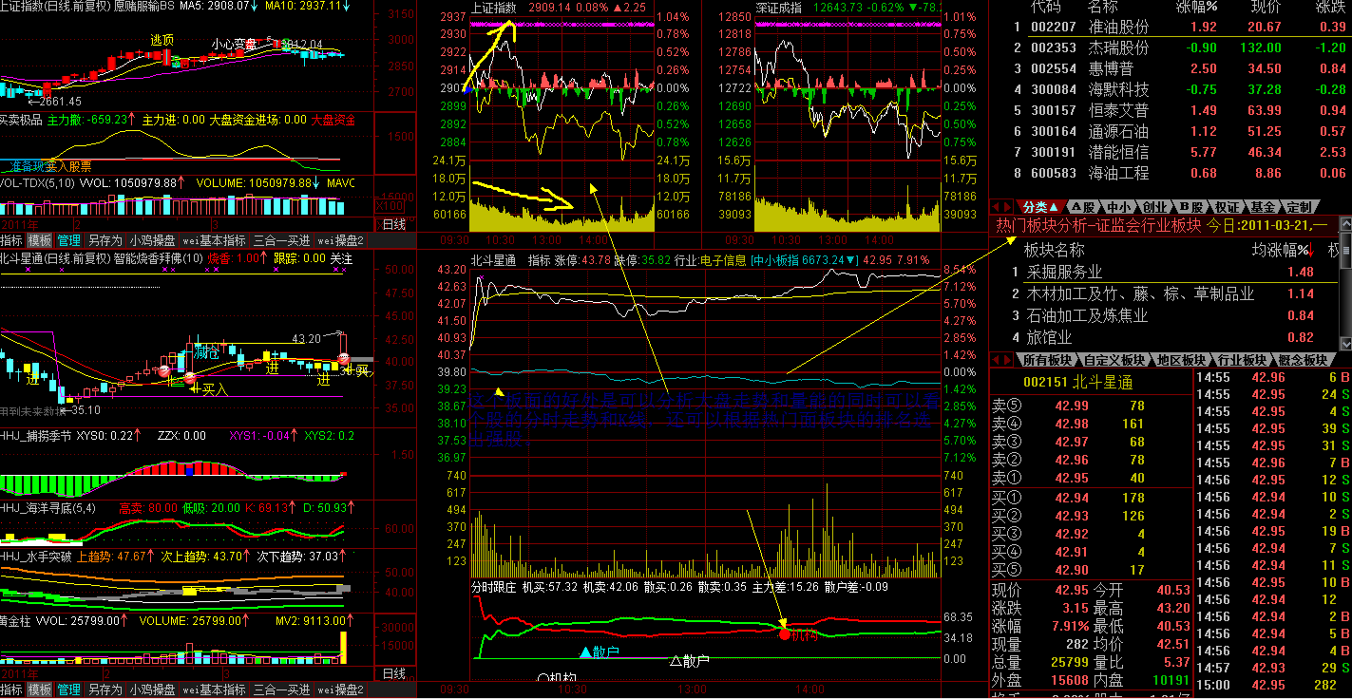Select wei基本指标 template under 上证指数 chart
Viewport: 1352px width, 699px height.
click(x=215, y=240)
